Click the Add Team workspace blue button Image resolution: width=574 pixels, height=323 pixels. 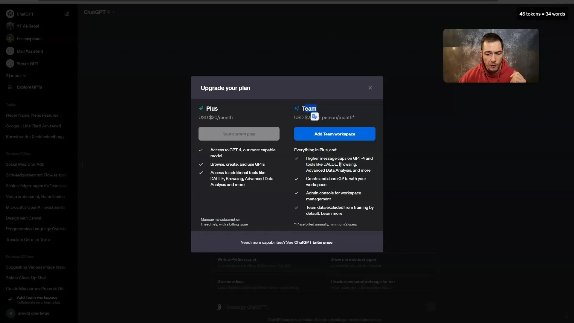pyautogui.click(x=335, y=134)
